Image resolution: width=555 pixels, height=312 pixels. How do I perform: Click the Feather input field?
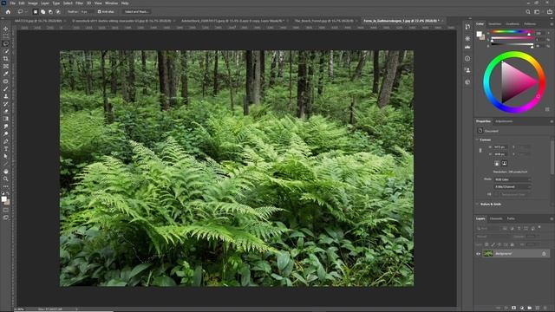coord(86,11)
